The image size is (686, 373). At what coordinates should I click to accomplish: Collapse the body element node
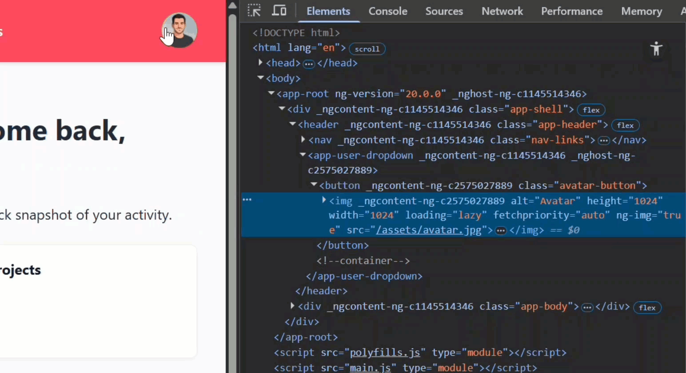[261, 78]
